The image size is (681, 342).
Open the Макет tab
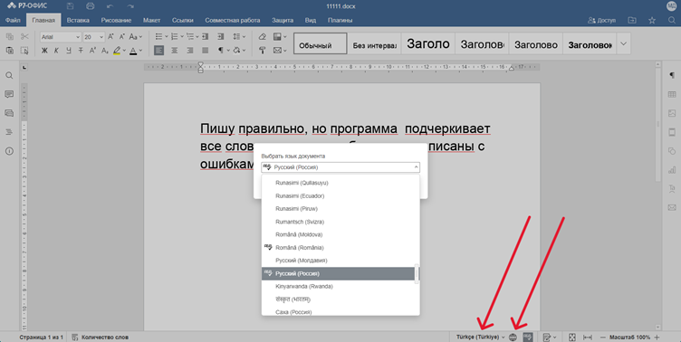click(x=151, y=21)
